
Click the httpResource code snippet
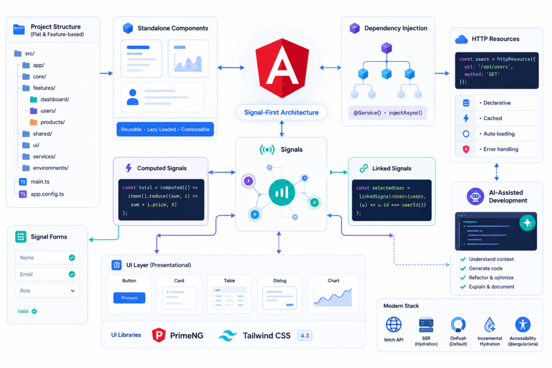496,71
